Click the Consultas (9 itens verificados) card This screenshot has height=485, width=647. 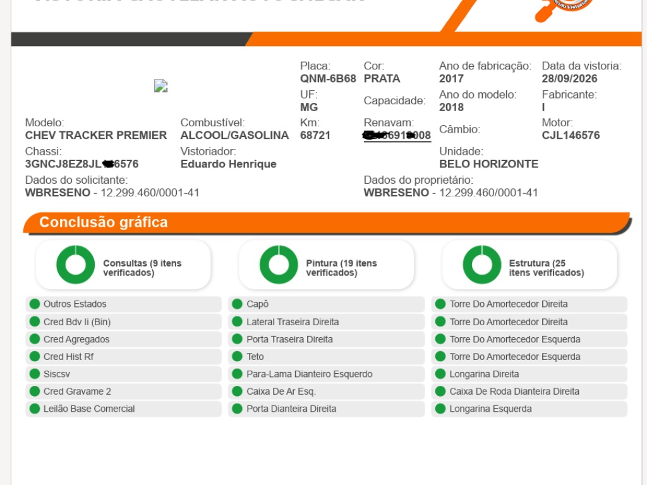123,265
